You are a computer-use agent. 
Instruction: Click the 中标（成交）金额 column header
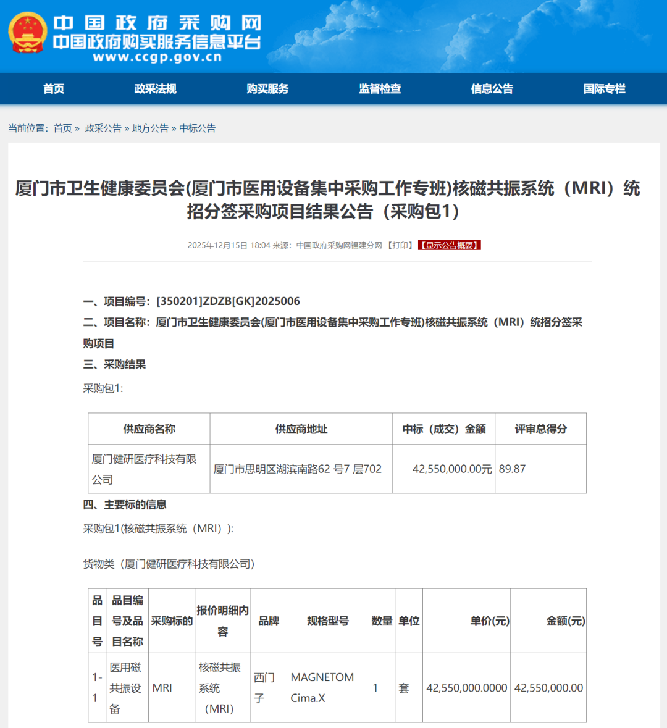coord(444,429)
